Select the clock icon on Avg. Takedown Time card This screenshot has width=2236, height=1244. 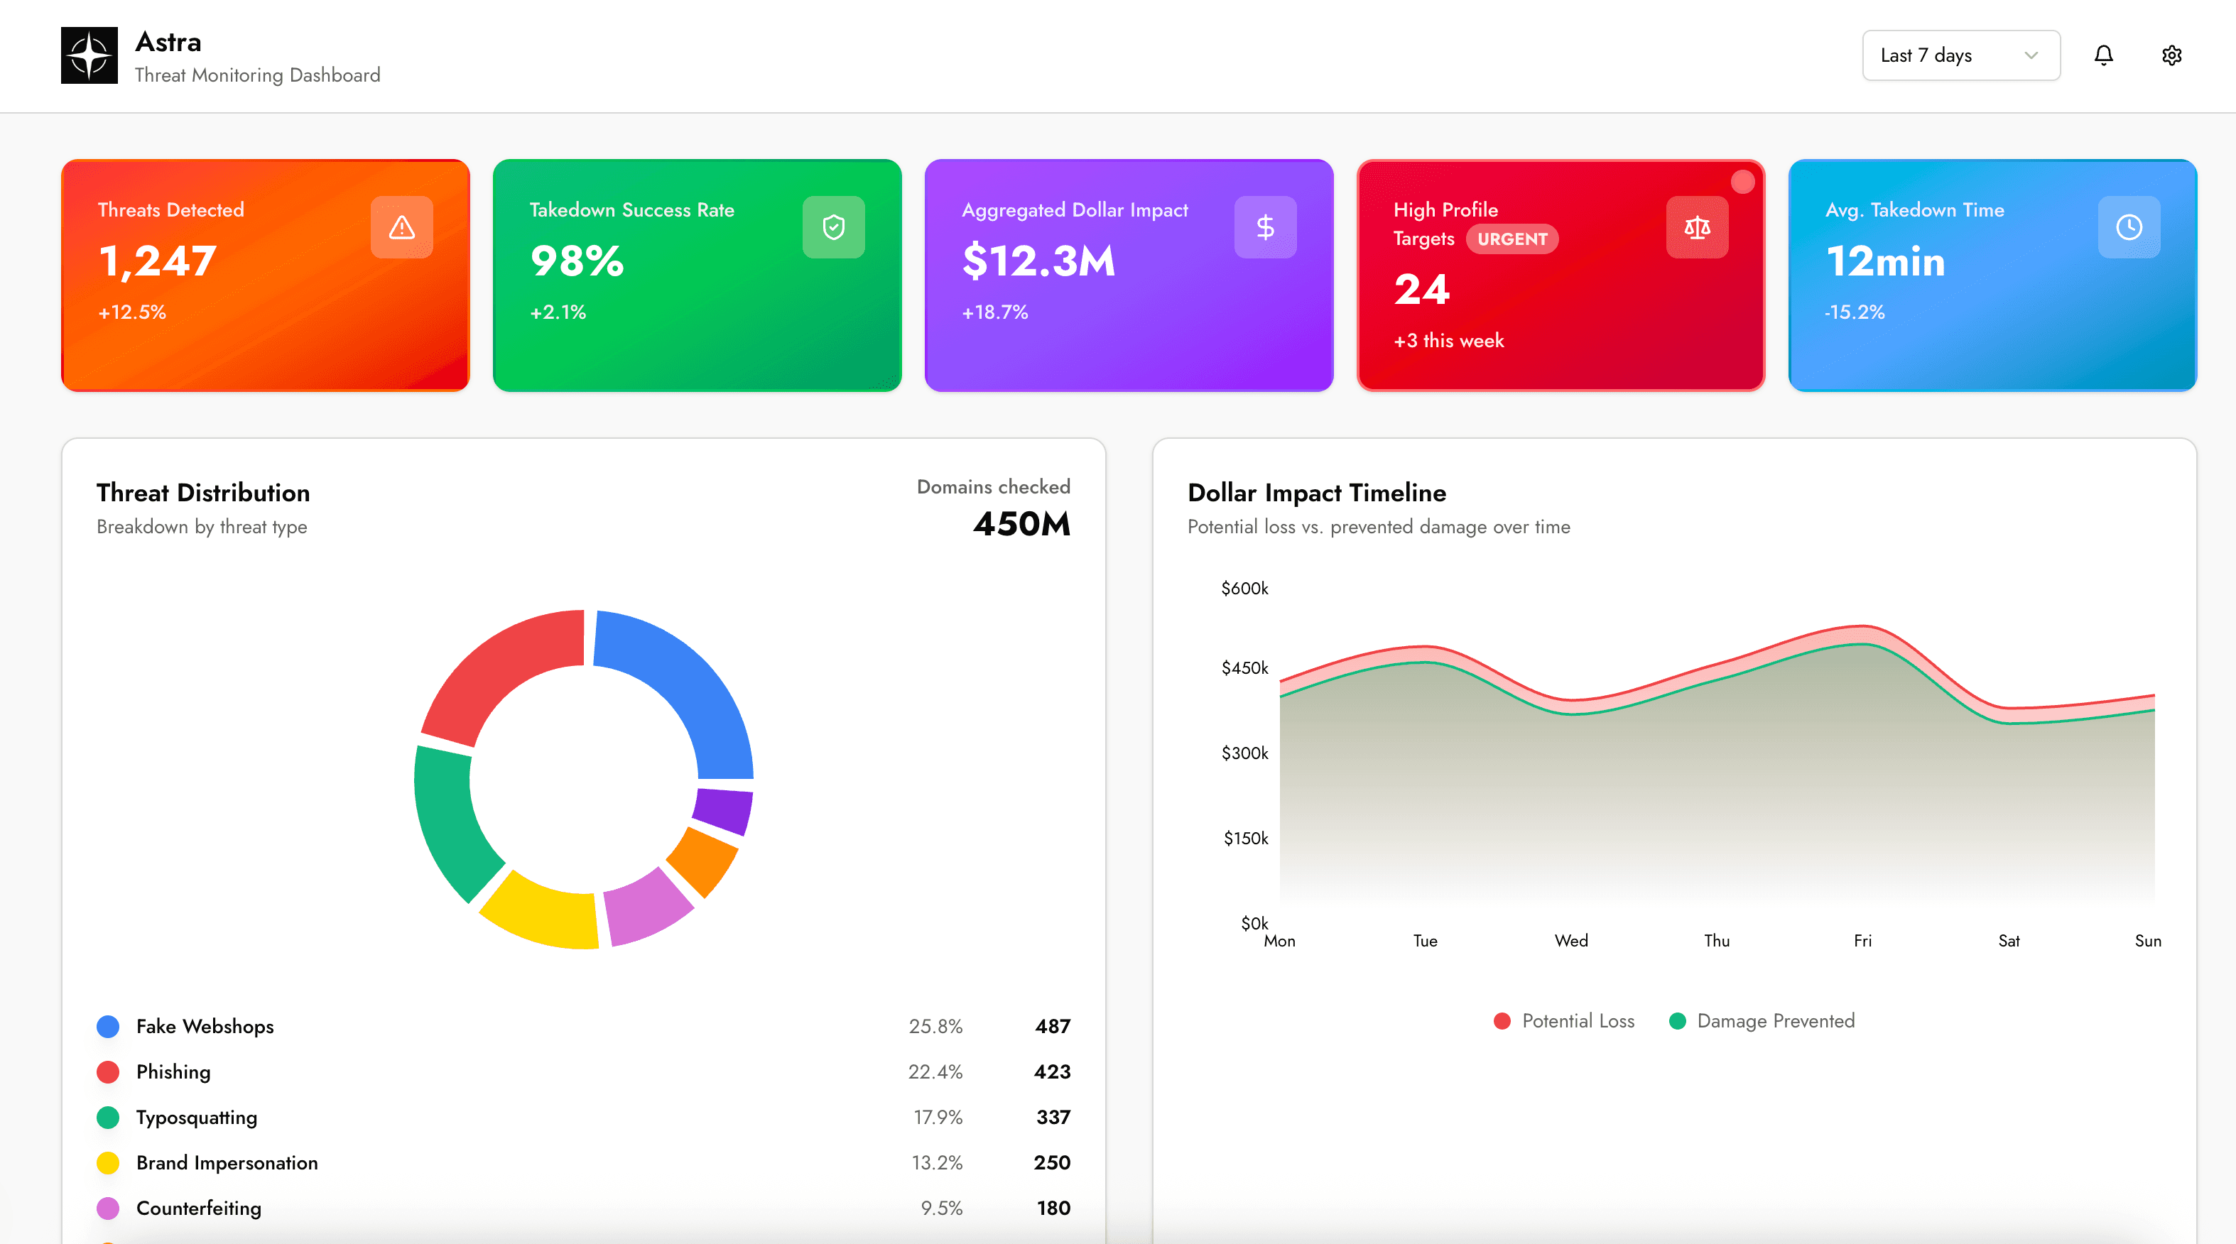click(x=2128, y=227)
